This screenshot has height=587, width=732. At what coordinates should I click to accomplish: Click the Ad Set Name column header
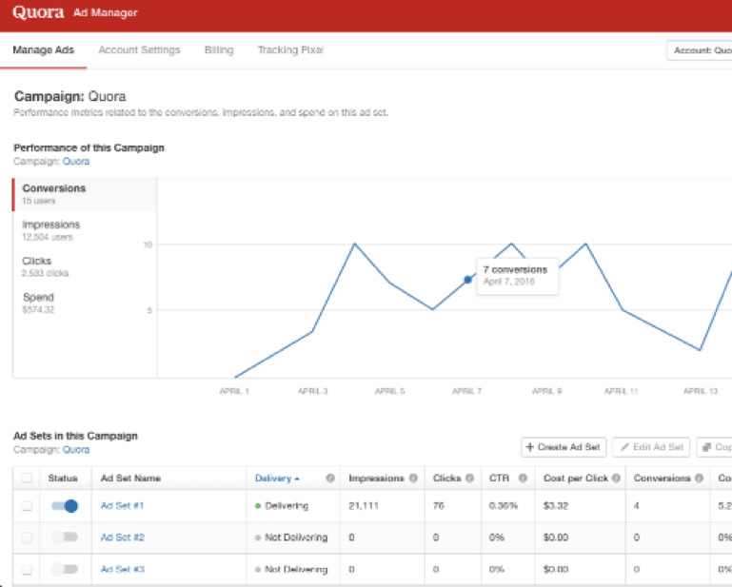[x=130, y=479]
